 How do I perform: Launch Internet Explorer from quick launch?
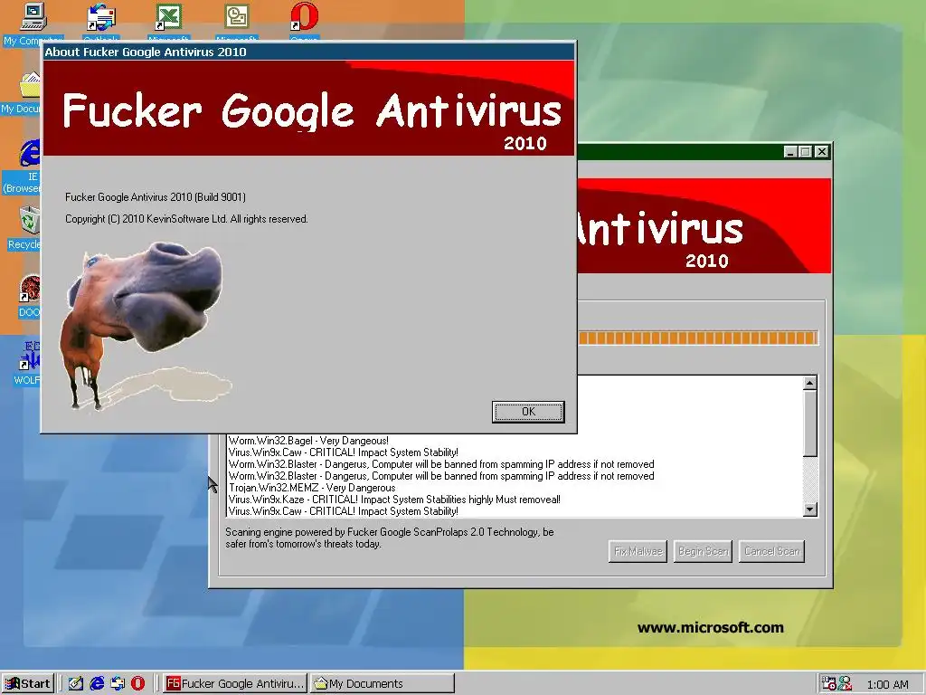coord(96,684)
